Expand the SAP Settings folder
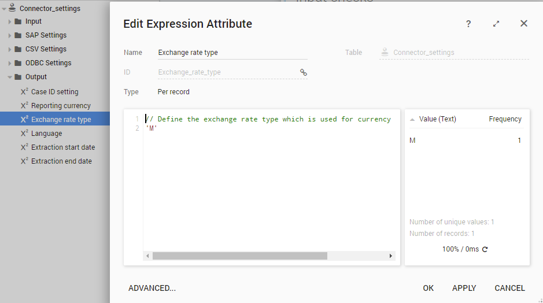Screen dimensions: 543x303 click(x=10, y=36)
